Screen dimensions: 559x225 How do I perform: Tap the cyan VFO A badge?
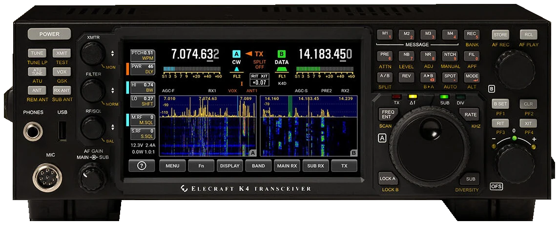click(236, 54)
